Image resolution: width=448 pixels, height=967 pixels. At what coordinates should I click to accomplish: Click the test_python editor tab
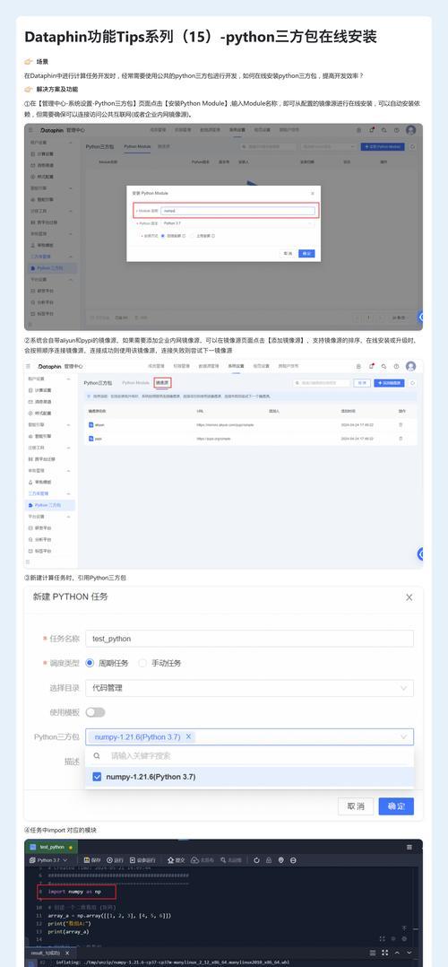tap(51, 848)
